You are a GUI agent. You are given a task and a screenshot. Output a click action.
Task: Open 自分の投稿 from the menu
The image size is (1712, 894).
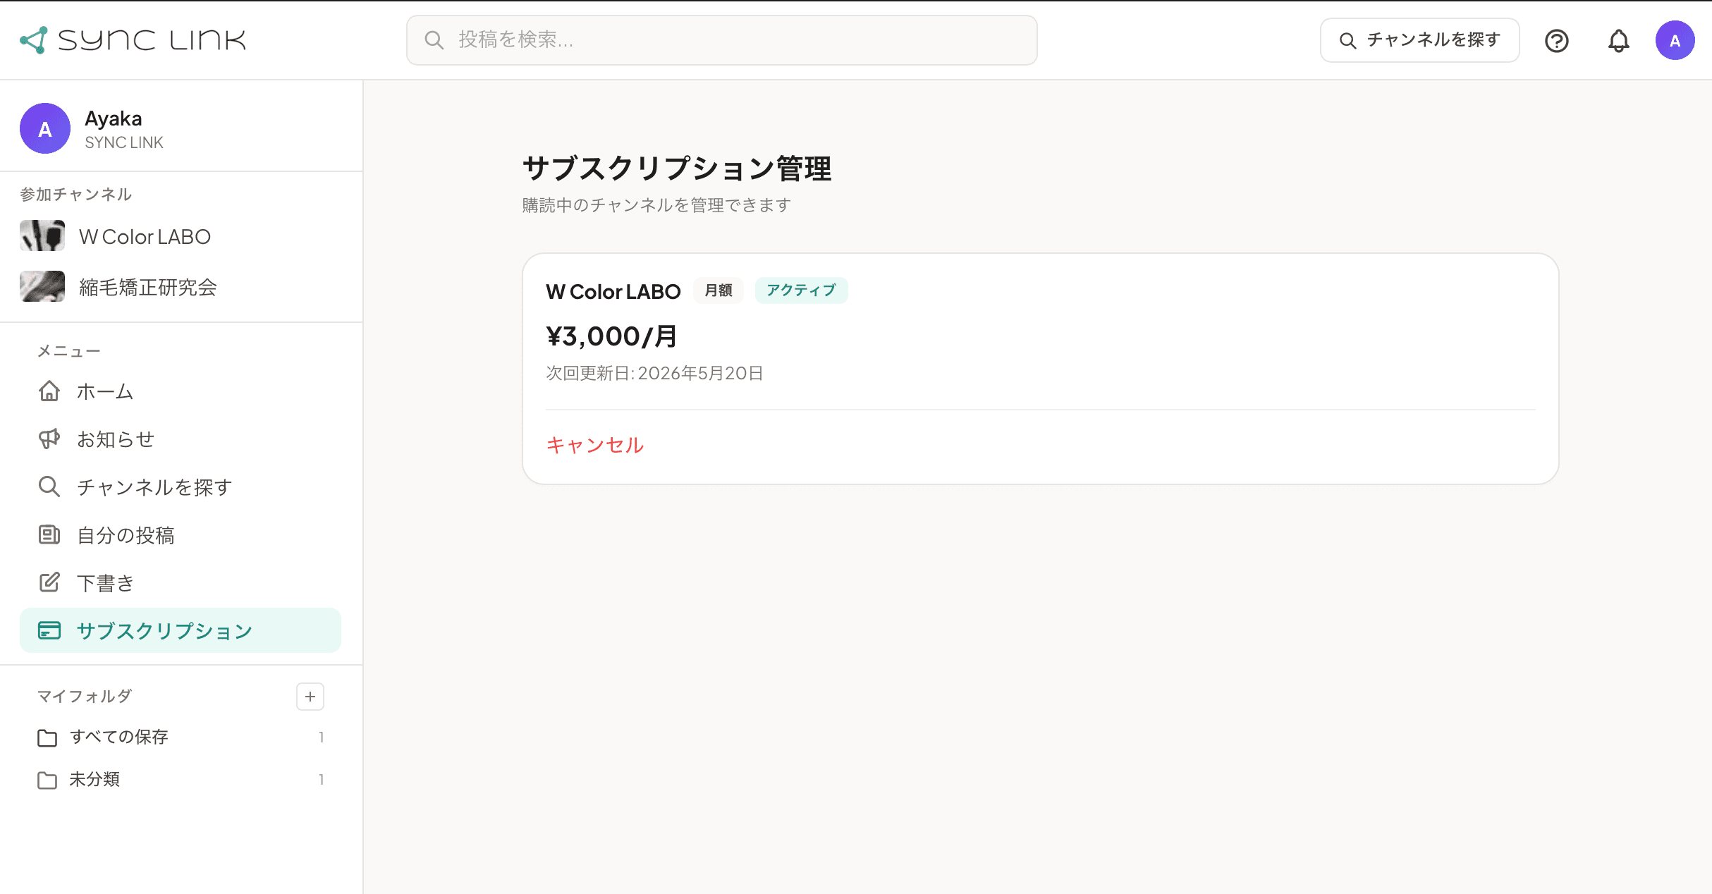(x=127, y=535)
